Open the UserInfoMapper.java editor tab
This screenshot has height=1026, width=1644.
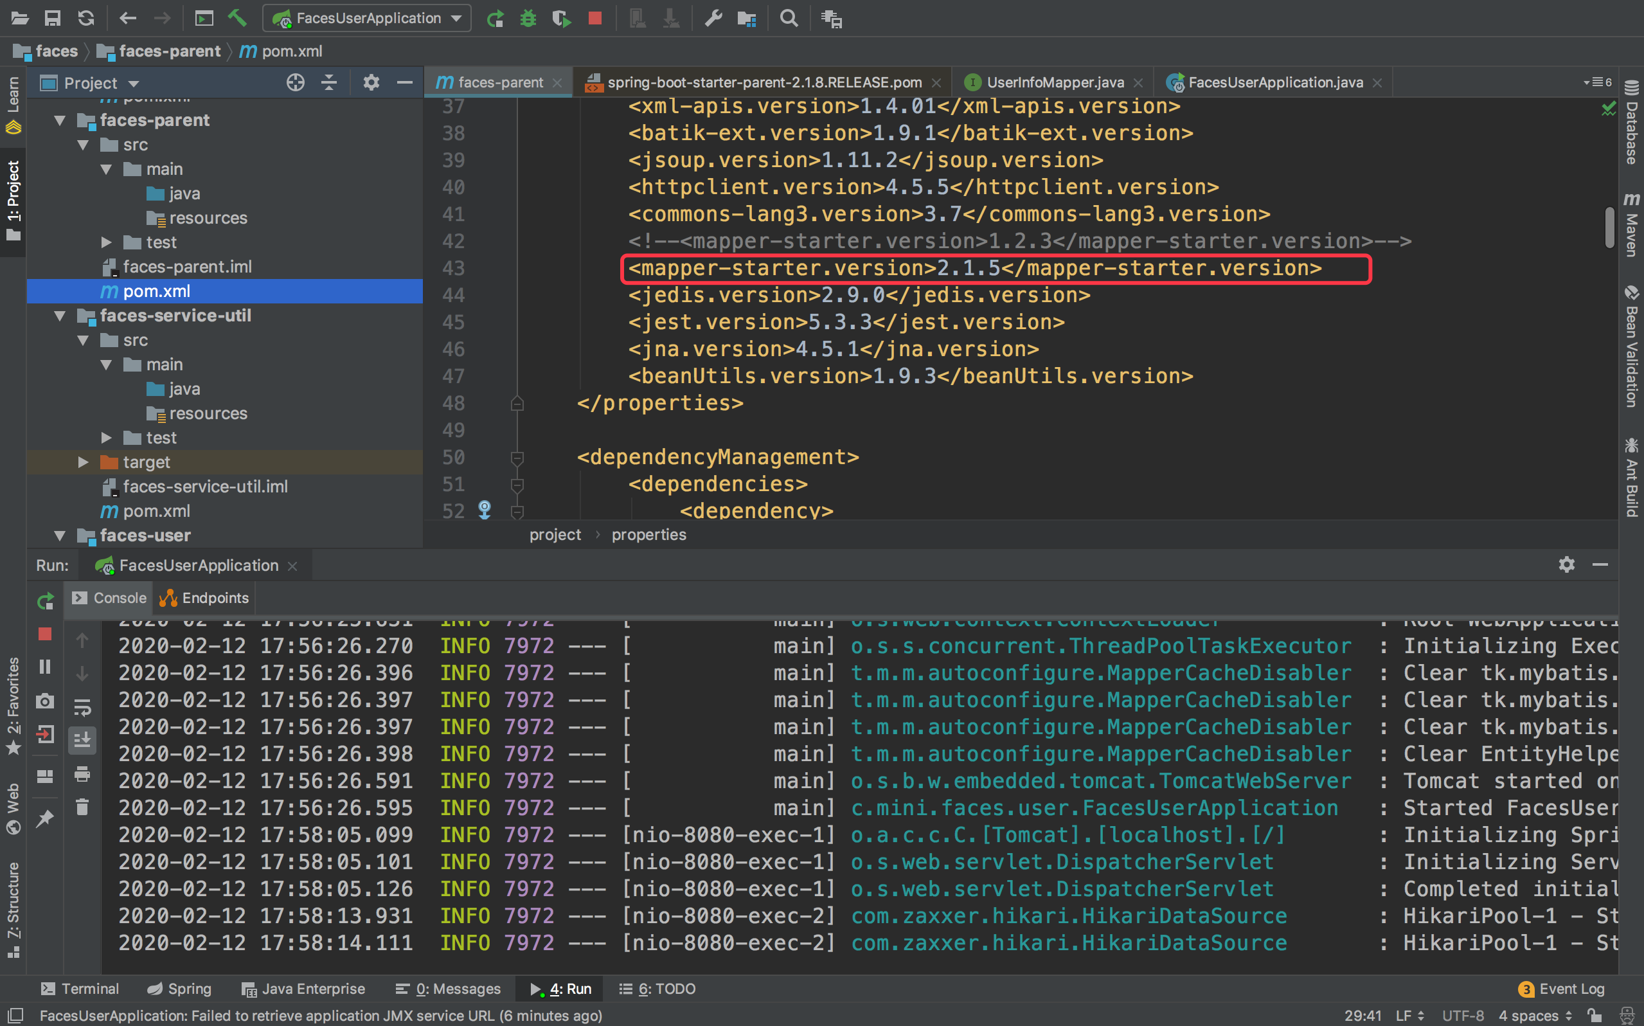tap(1053, 82)
